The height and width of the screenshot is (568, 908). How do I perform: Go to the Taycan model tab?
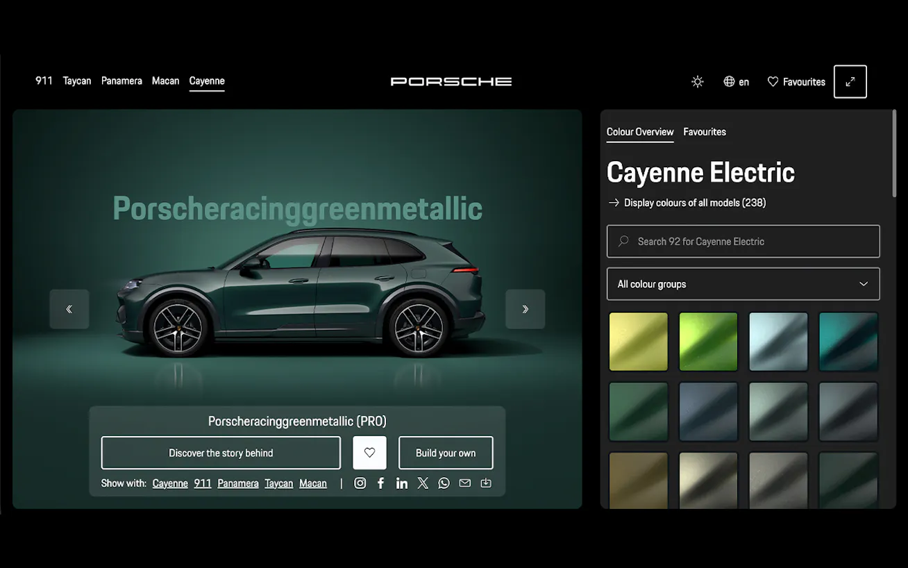click(77, 81)
